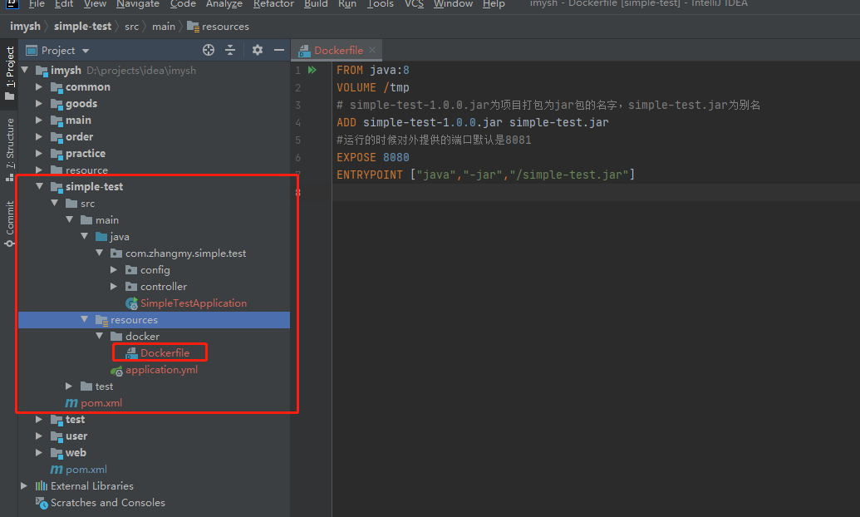
Task: Expand the goods module
Action: [x=39, y=103]
